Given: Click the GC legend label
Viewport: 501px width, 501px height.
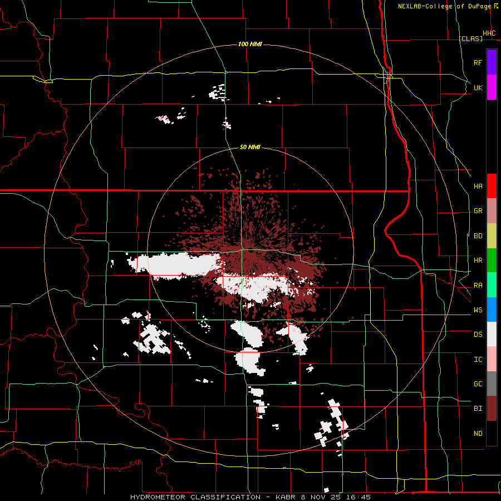Looking at the screenshot, I should [x=478, y=384].
